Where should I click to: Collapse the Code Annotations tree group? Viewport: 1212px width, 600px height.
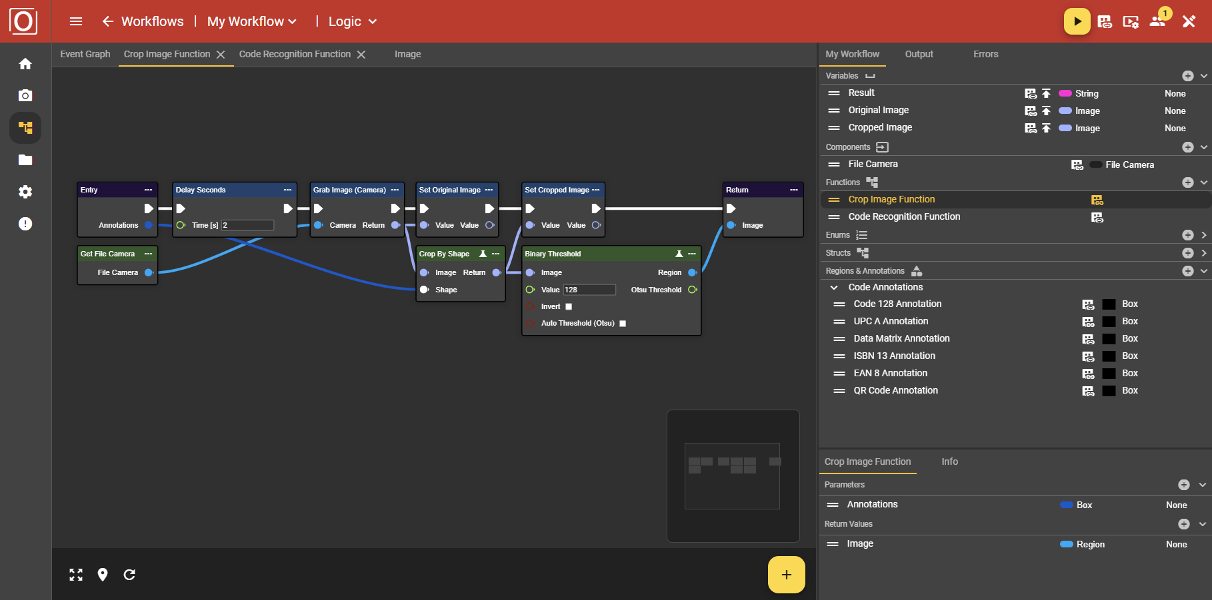834,288
